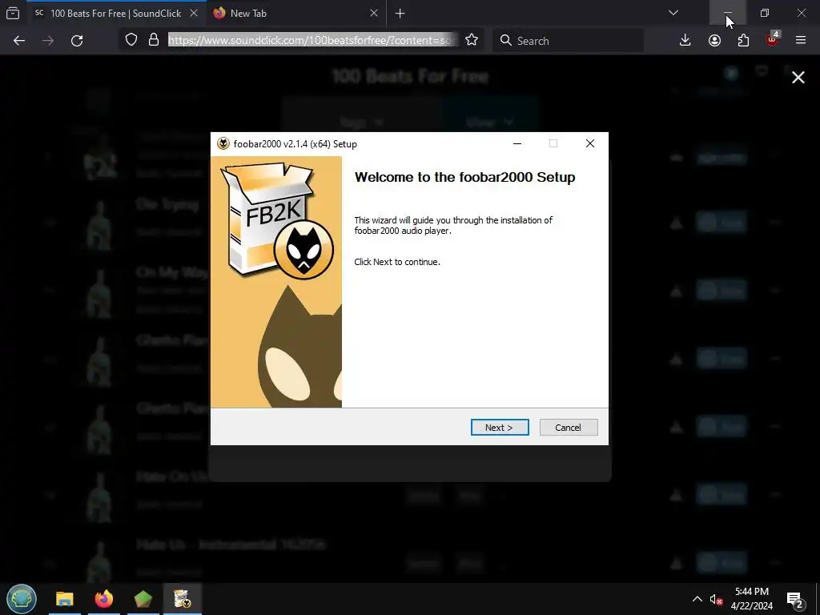The height and width of the screenshot is (615, 820).
Task: Minimize the foobar2000 Setup window
Action: click(x=517, y=143)
